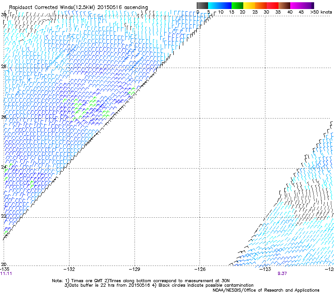Screen dimensions: 334x293
Task: Click the "NOAA/NESDIS/Office of Research and Applications" credit
Action: pos(266,290)
